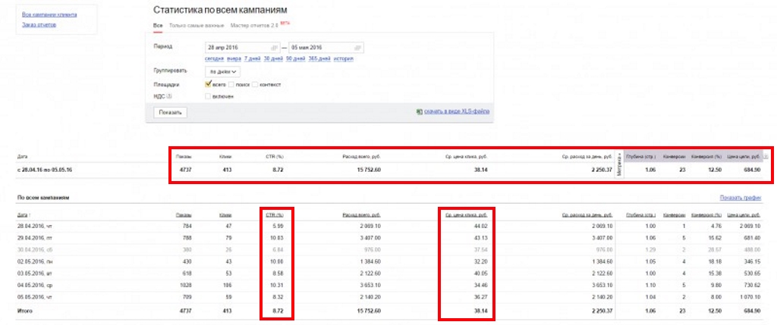The image size is (777, 325).
Task: Click date cell '30.04.2016, сб'
Action: coord(33,250)
